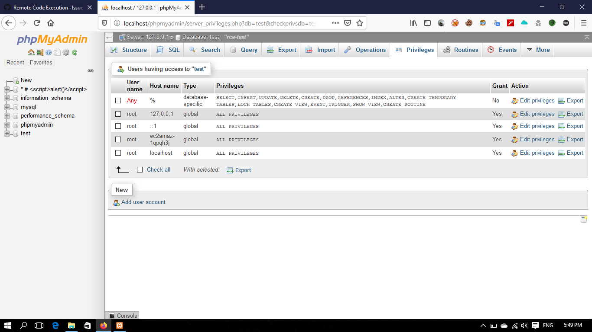Open the More dropdown tab

[537, 50]
